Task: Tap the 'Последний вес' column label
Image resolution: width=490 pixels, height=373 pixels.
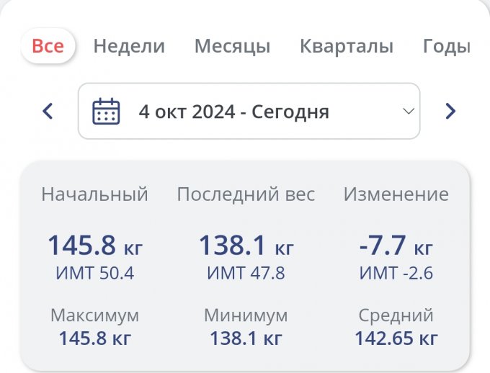Action: pos(246,194)
